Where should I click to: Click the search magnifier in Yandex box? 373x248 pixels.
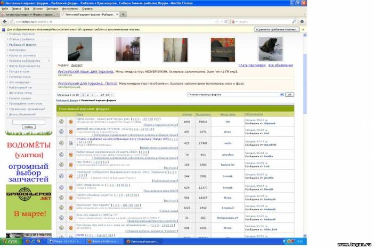click(294, 22)
